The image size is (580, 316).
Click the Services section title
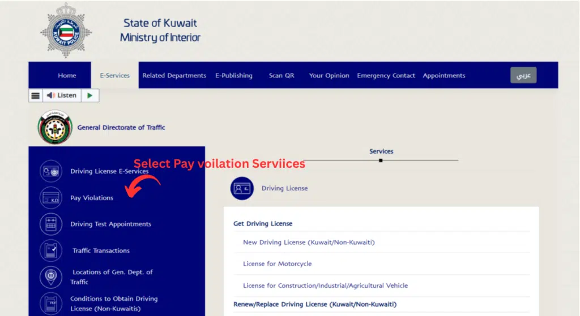[x=381, y=151]
